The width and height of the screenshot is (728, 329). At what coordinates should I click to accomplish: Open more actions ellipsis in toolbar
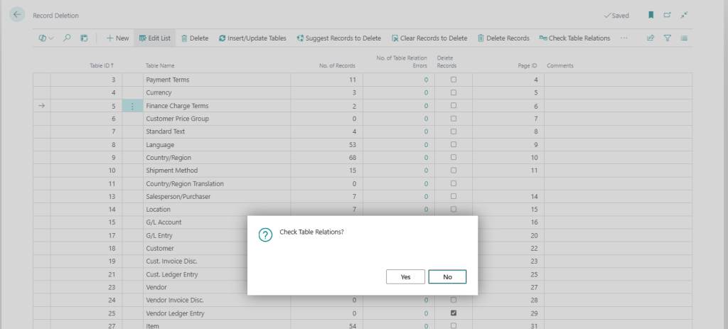coord(624,38)
